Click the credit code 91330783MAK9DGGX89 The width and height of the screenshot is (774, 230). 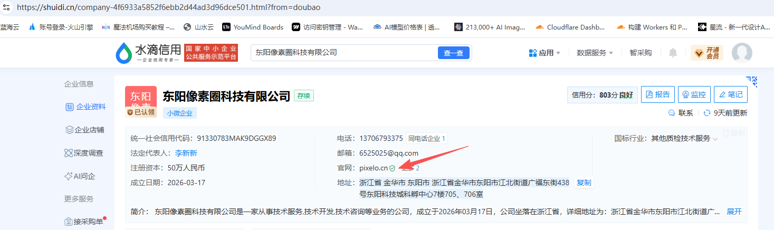236,139
